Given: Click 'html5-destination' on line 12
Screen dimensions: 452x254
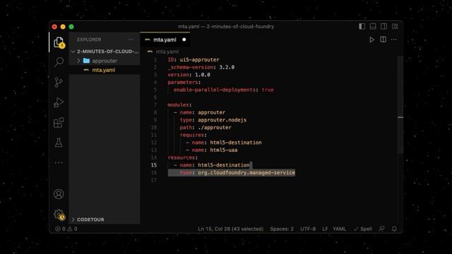Looking at the screenshot, I should tap(236, 143).
